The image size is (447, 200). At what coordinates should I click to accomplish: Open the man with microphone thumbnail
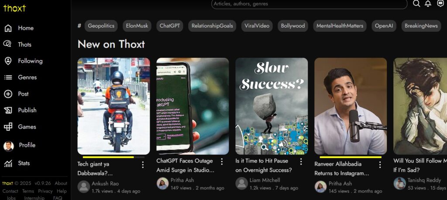coord(351,106)
